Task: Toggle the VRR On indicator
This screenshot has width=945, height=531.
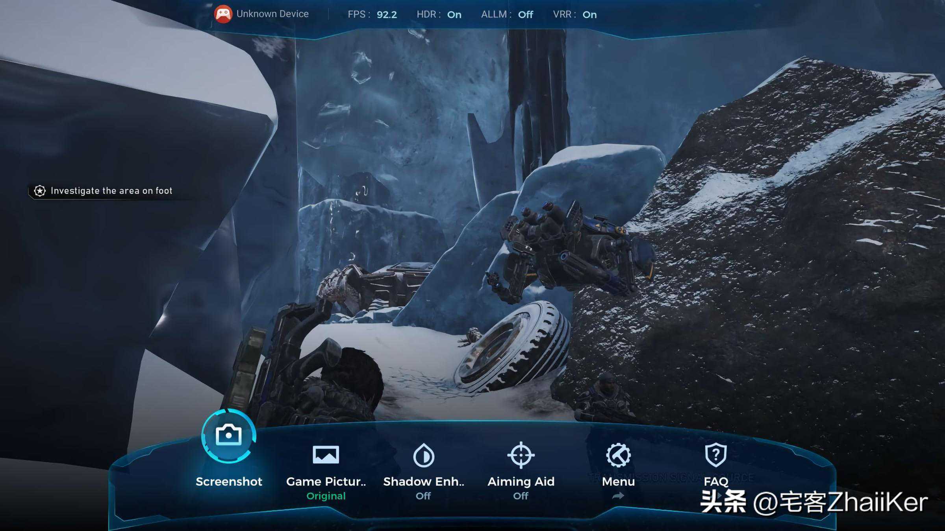Action: pos(589,15)
